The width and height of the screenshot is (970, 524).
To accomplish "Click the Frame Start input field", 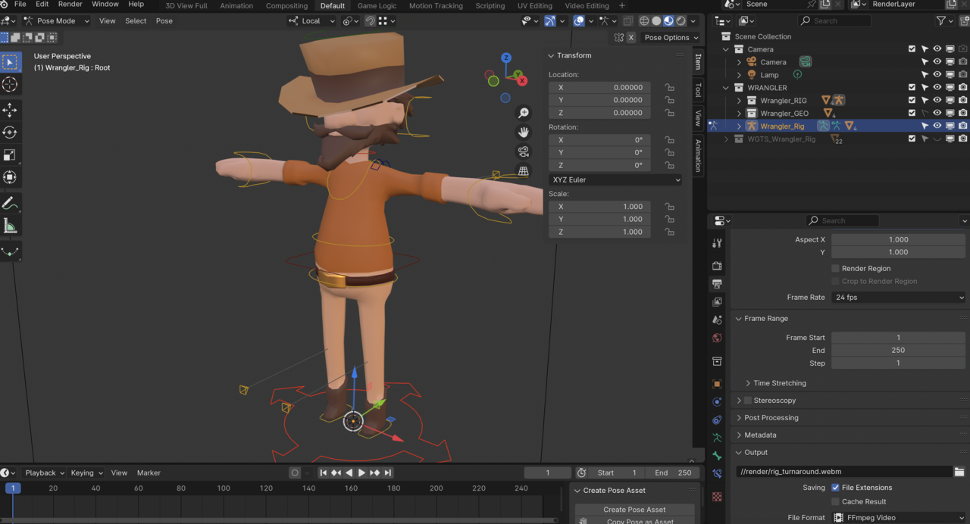I will pos(898,338).
